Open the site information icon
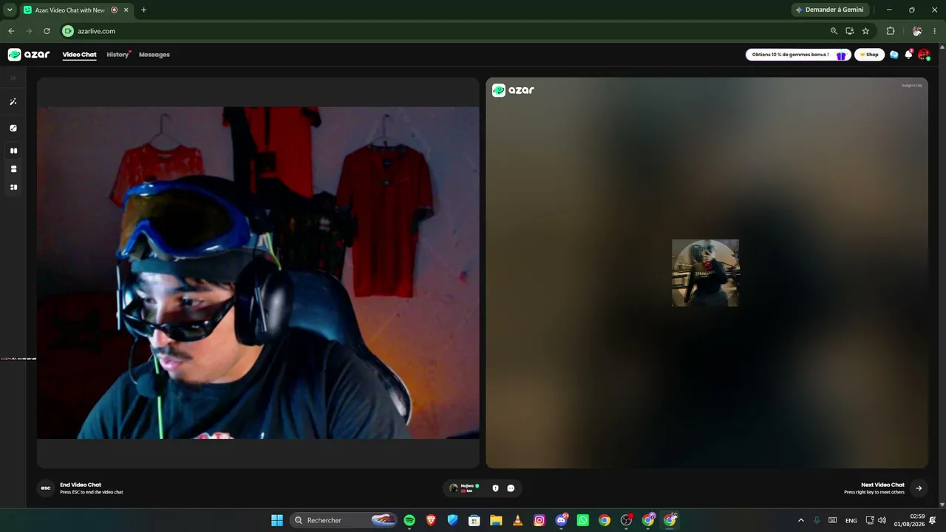Viewport: 946px width, 532px height. click(68, 31)
